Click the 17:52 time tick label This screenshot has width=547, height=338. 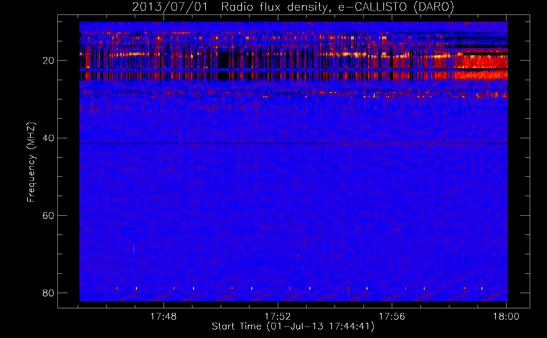tap(278, 317)
